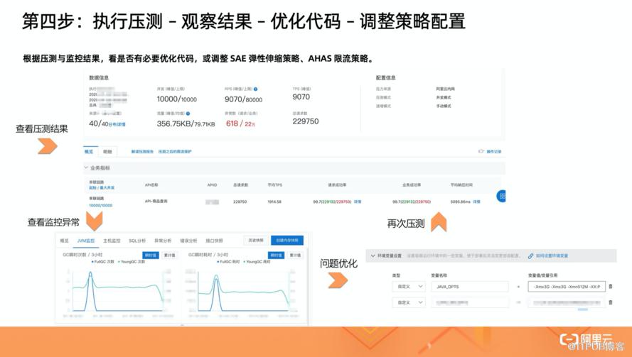Select the 接口快照 tab

click(214, 241)
